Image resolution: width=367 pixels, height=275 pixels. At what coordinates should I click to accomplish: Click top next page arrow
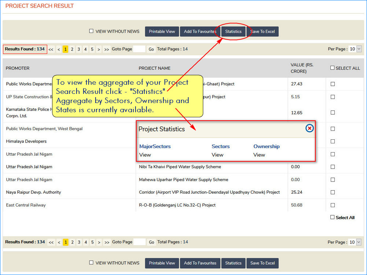click(99, 49)
